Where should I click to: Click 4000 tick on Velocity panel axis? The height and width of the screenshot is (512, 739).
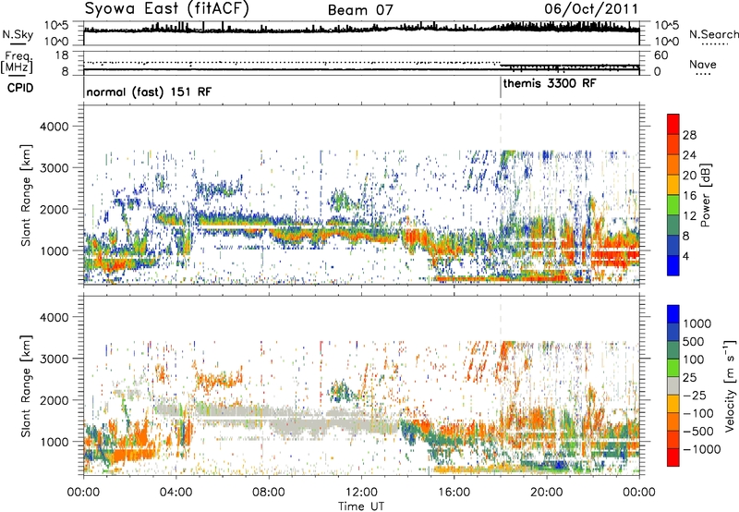(54, 317)
